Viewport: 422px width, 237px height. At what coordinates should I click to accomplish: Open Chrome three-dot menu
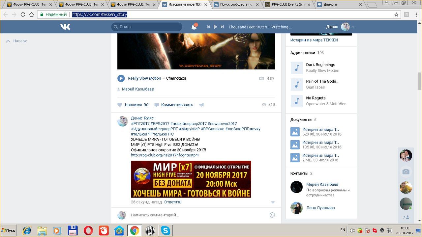(416, 14)
